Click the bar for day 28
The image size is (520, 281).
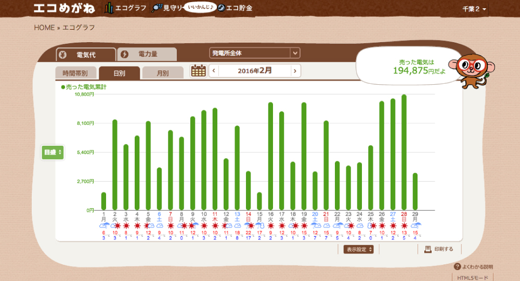pyautogui.click(x=404, y=152)
